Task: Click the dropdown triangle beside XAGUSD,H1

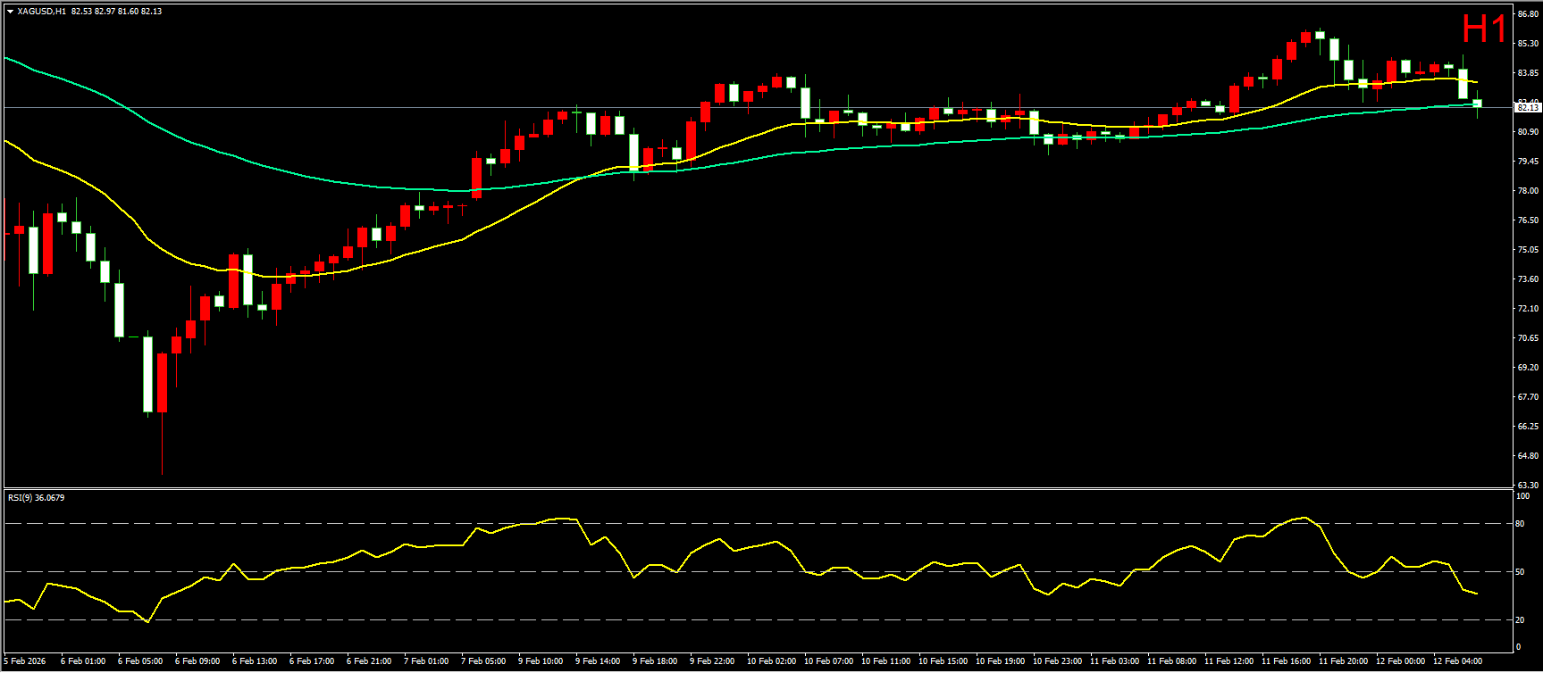Action: tap(10, 12)
